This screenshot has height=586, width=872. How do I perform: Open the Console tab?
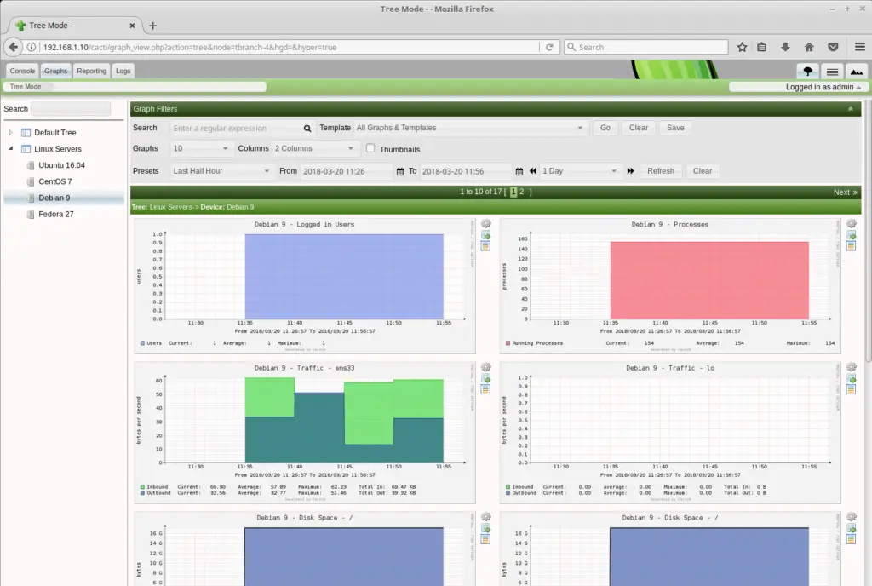pyautogui.click(x=22, y=71)
